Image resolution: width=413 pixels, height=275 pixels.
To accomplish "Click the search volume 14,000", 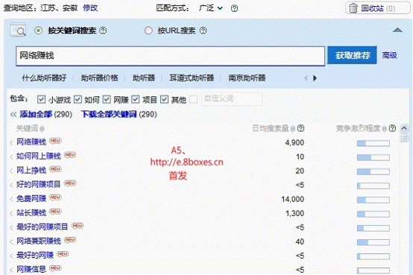I will tap(293, 200).
